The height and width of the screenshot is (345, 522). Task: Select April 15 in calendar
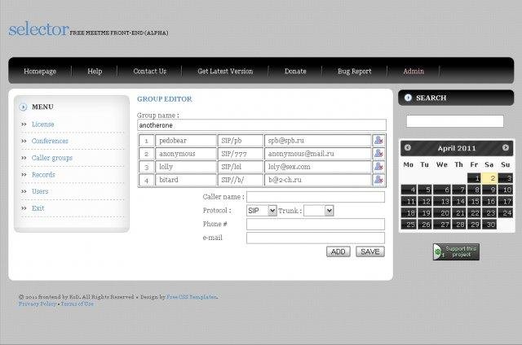474,201
